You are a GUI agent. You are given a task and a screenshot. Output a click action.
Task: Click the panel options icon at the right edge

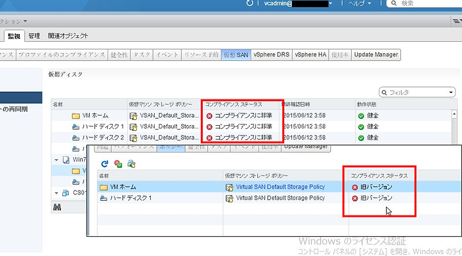[457, 21]
